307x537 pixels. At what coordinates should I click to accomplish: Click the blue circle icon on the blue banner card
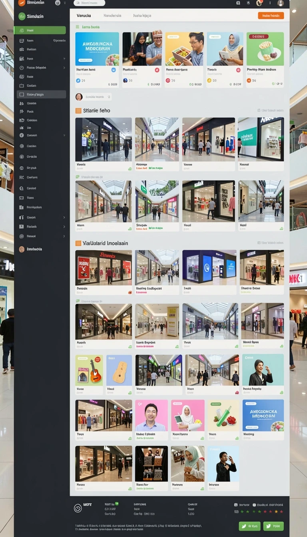click(x=114, y=70)
